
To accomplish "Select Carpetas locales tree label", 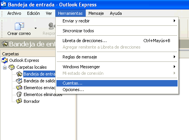I will [32, 67].
